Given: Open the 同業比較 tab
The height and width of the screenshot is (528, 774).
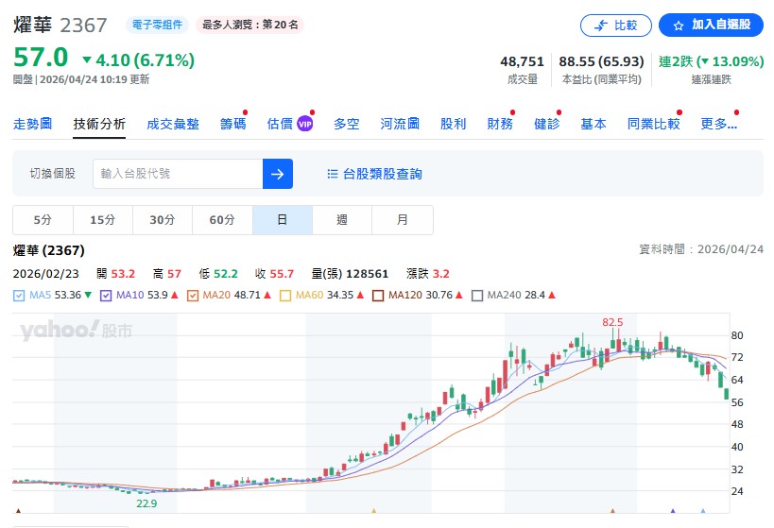Looking at the screenshot, I should pyautogui.click(x=653, y=124).
